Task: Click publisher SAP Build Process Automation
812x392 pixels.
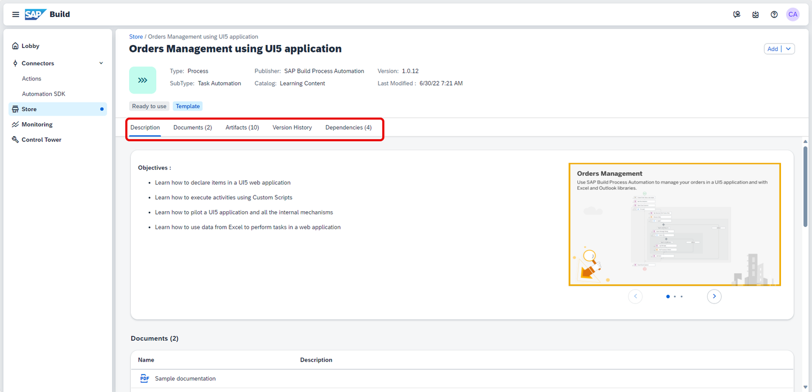Action: (324, 71)
